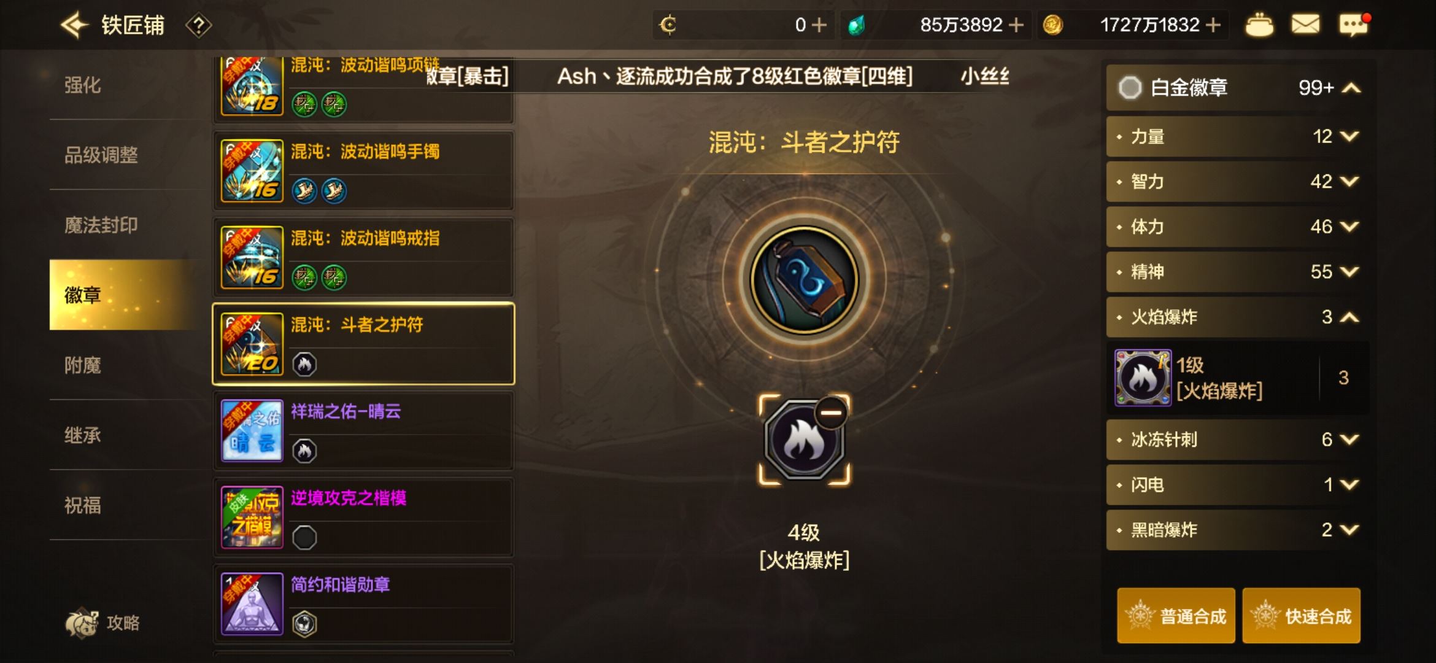Click the 普通合成 button
Image resolution: width=1436 pixels, height=663 pixels.
pos(1176,616)
